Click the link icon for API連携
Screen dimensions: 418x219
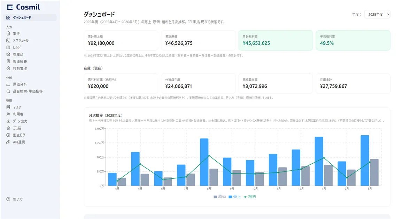pyautogui.click(x=8, y=142)
